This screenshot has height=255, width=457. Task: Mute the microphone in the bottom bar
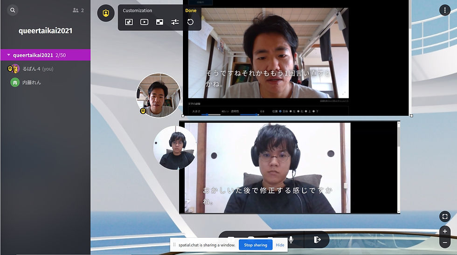(x=291, y=240)
